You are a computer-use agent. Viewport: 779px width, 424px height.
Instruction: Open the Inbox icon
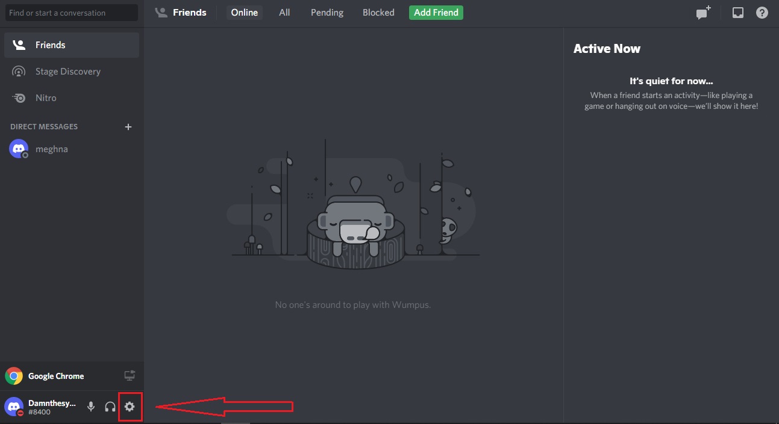(737, 12)
